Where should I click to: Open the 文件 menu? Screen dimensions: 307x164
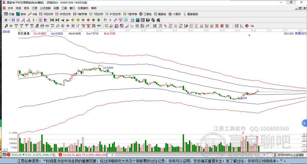pos(10,8)
